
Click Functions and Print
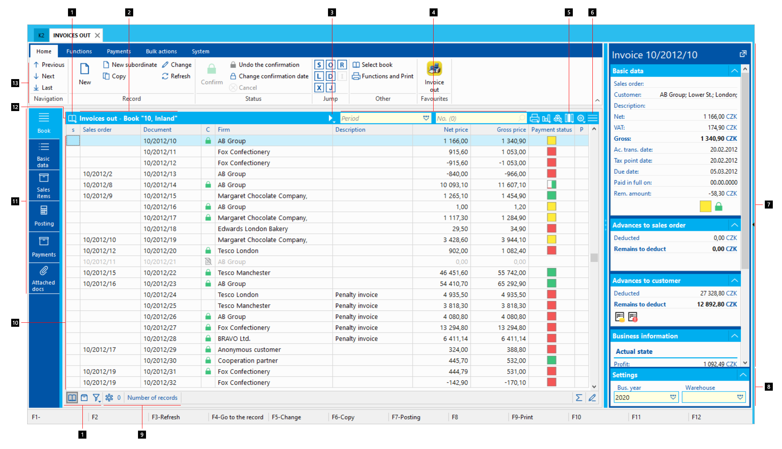click(383, 76)
